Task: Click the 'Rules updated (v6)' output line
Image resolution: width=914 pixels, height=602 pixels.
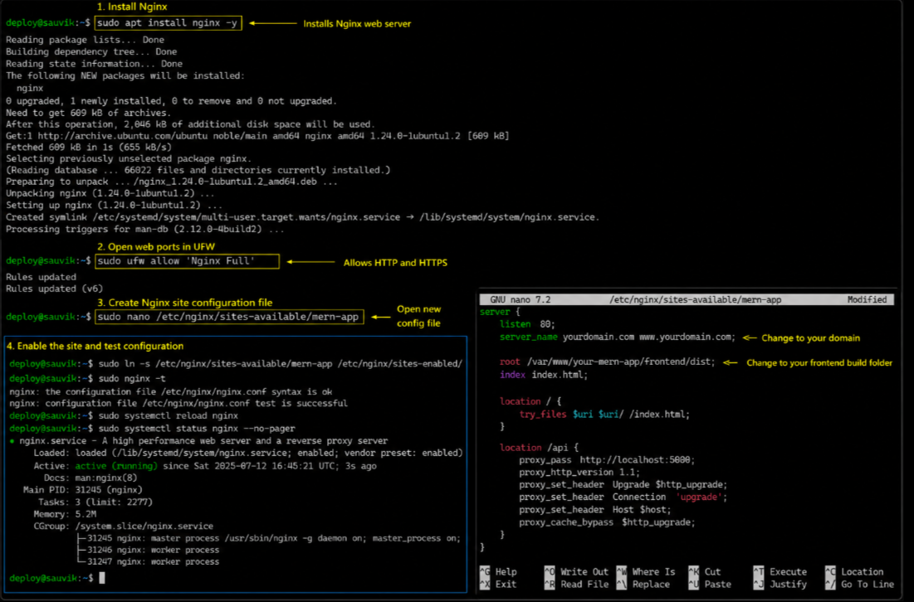Action: coord(54,289)
